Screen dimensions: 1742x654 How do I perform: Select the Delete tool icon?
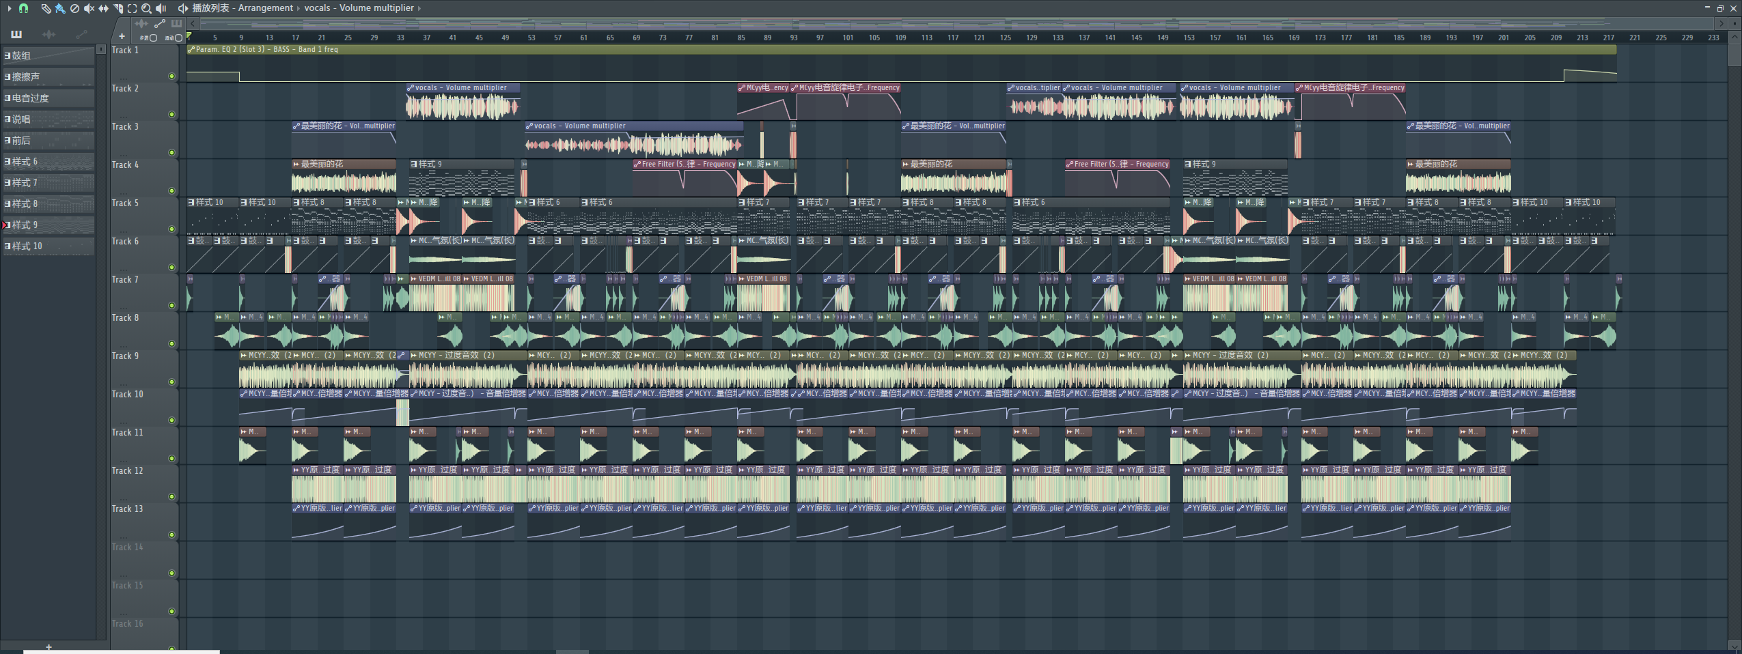click(x=74, y=8)
